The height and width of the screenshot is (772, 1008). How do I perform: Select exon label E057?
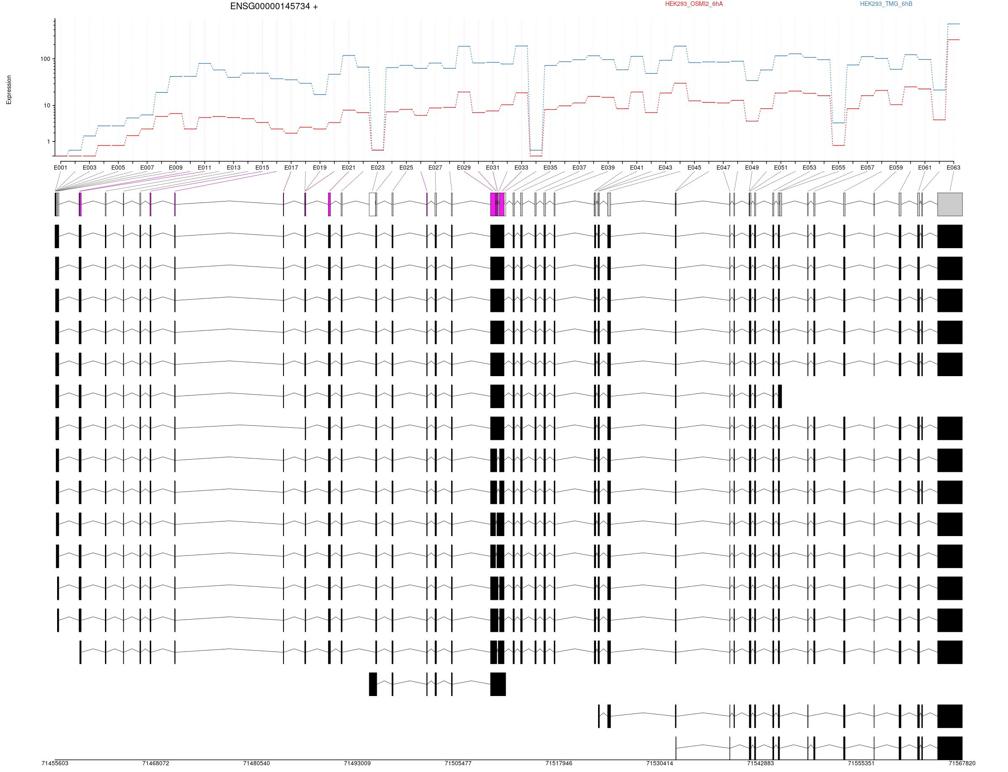(867, 168)
